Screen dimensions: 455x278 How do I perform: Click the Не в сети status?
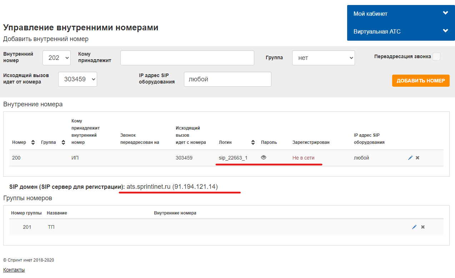[303, 158]
